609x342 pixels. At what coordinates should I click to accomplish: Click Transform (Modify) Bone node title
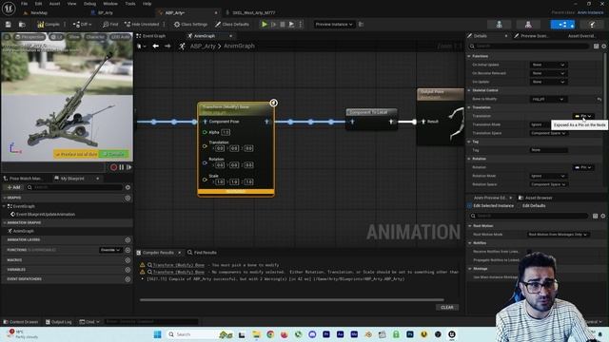click(226, 106)
